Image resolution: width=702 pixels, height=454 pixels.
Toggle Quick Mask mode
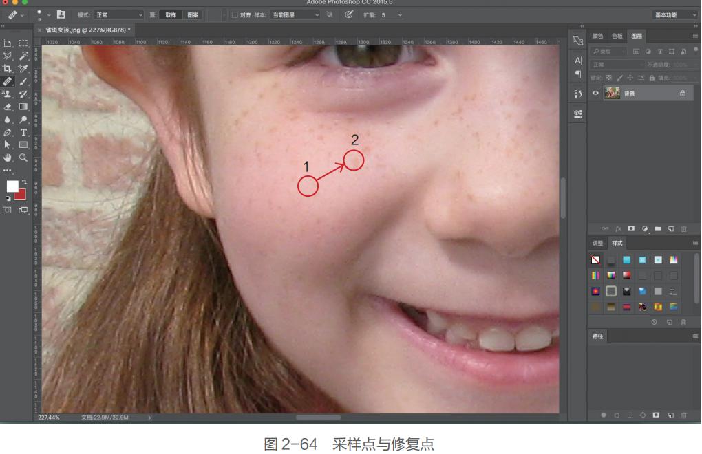[7, 210]
